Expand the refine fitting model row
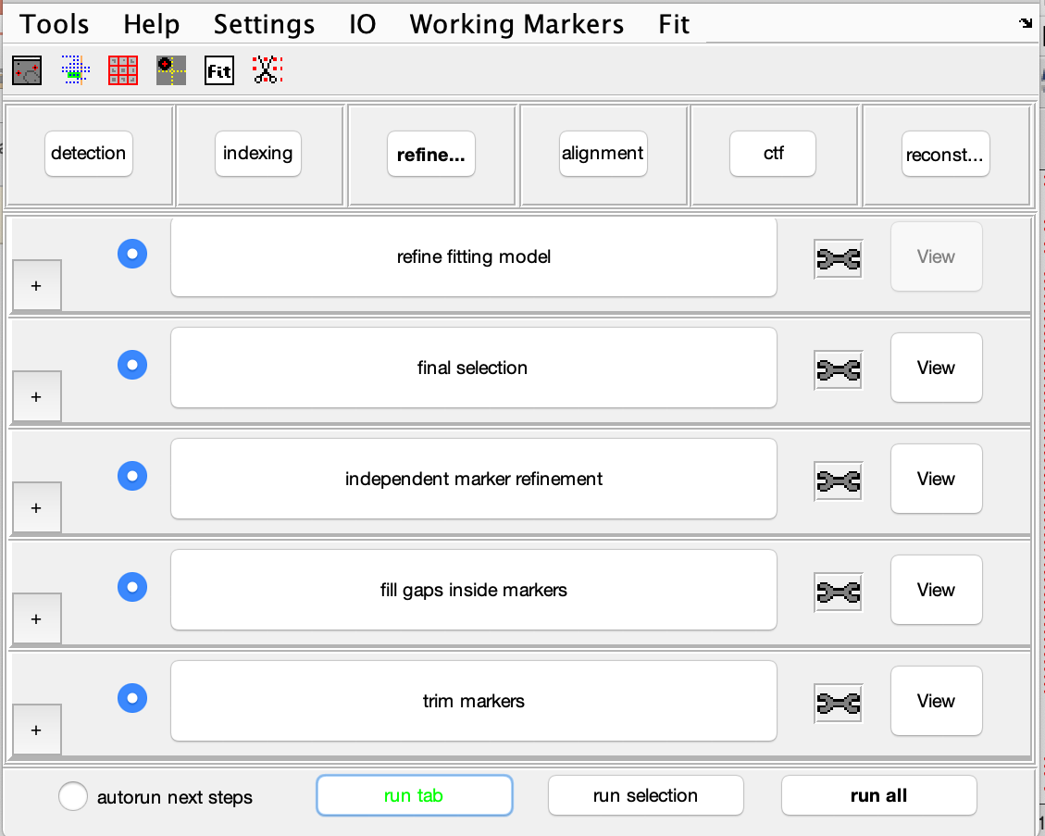Screen dimensions: 1045x836 point(37,285)
